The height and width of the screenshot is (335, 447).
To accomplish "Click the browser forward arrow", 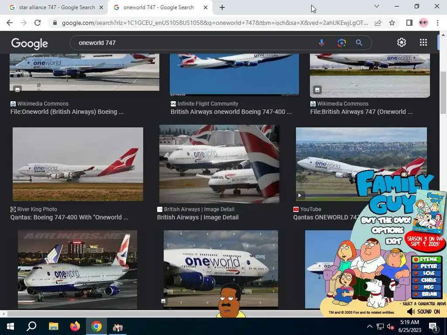I will (x=24, y=23).
